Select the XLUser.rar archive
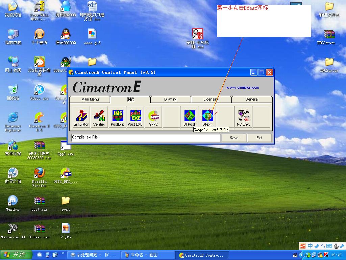This screenshot has height=260, width=346. coord(39,231)
